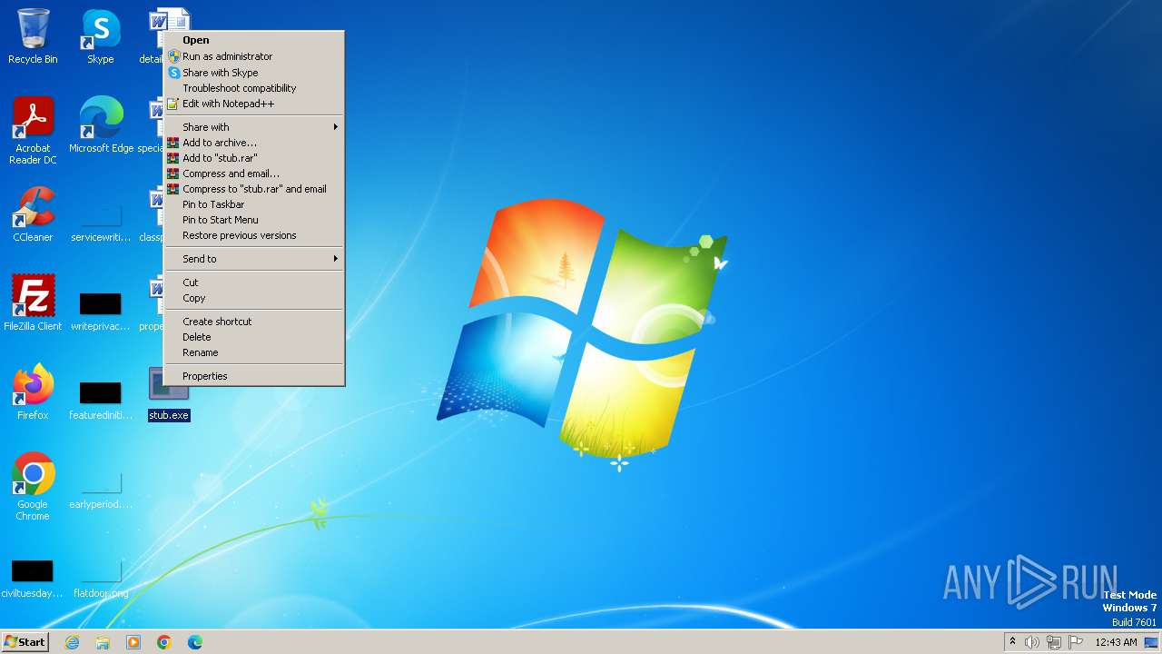The height and width of the screenshot is (654, 1162).
Task: Select Restore previous versions
Action: click(254, 235)
